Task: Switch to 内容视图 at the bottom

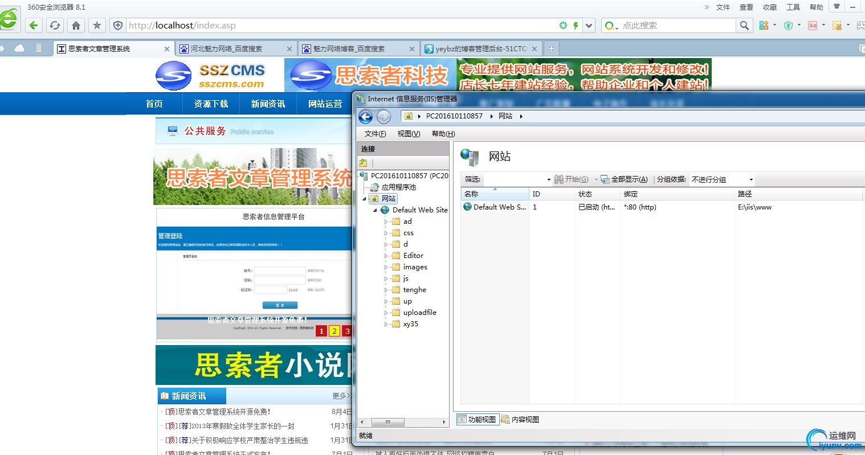Action: tap(520, 420)
